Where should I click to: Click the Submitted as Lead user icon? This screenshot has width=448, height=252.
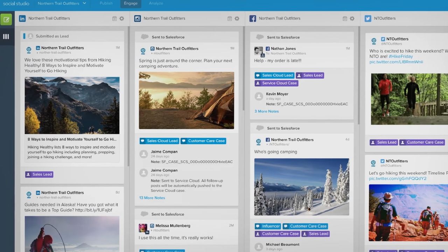click(30, 36)
